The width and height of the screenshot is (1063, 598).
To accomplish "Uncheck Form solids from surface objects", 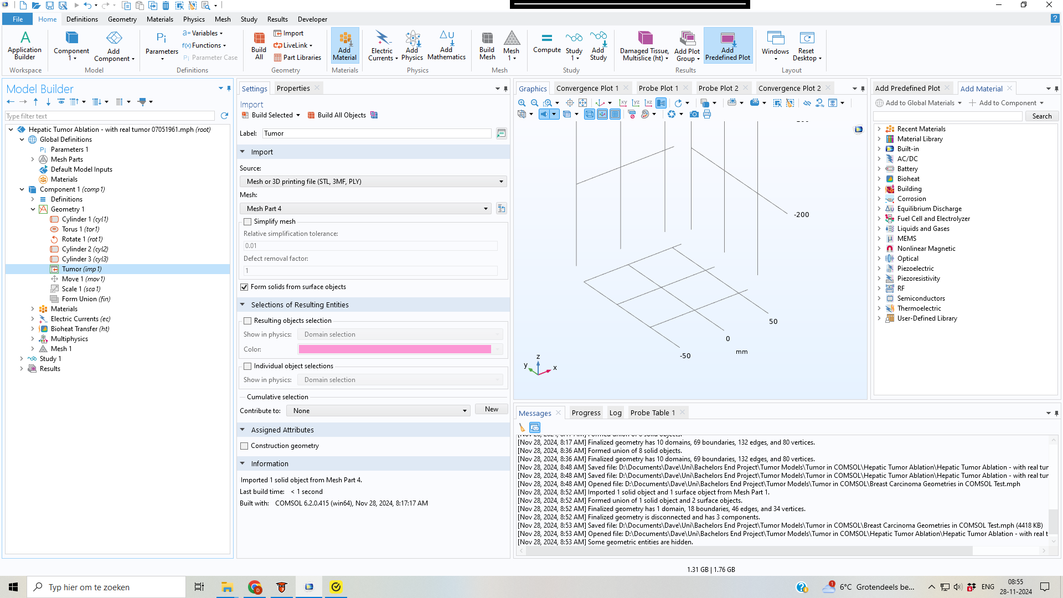I will pos(244,287).
